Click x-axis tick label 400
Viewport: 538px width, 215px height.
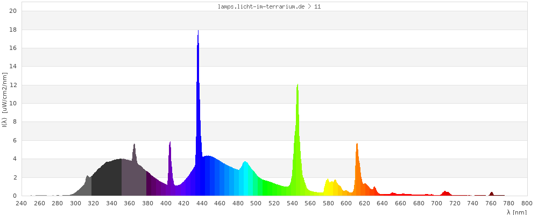tap(166, 203)
